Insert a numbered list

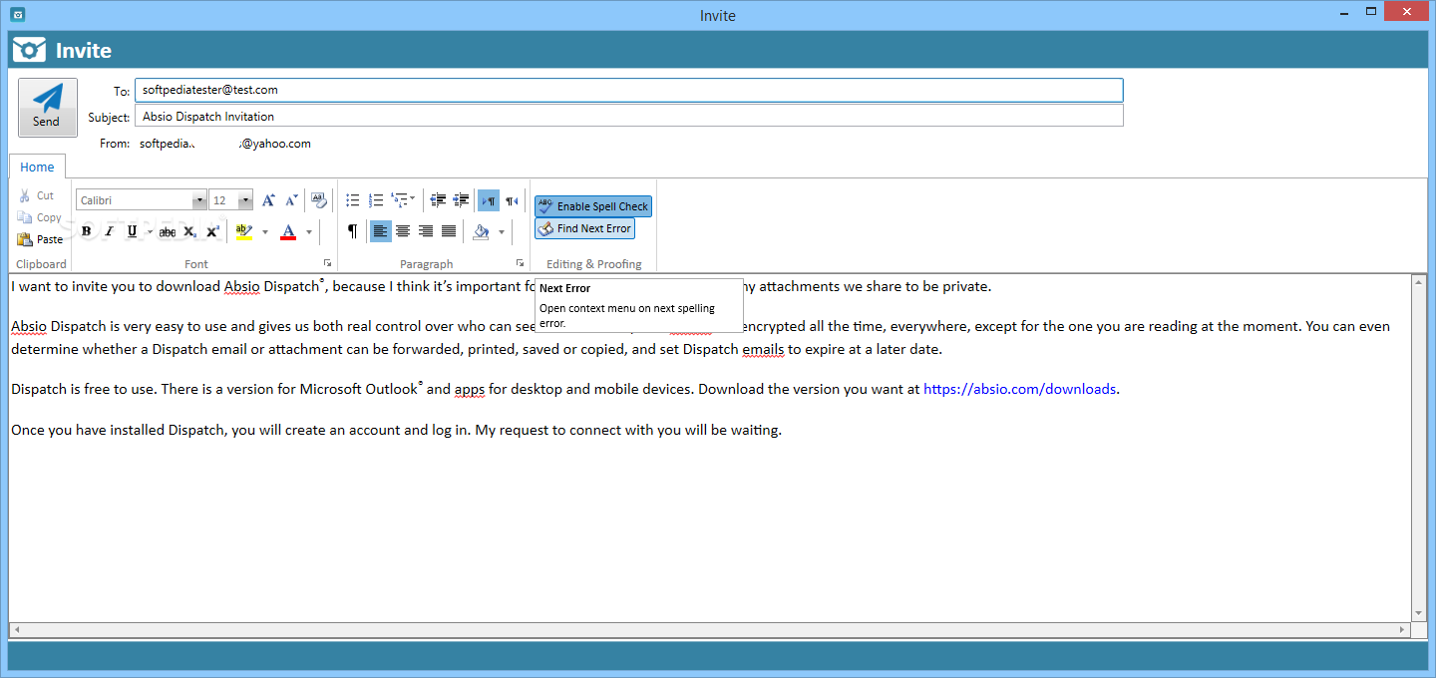tap(376, 200)
